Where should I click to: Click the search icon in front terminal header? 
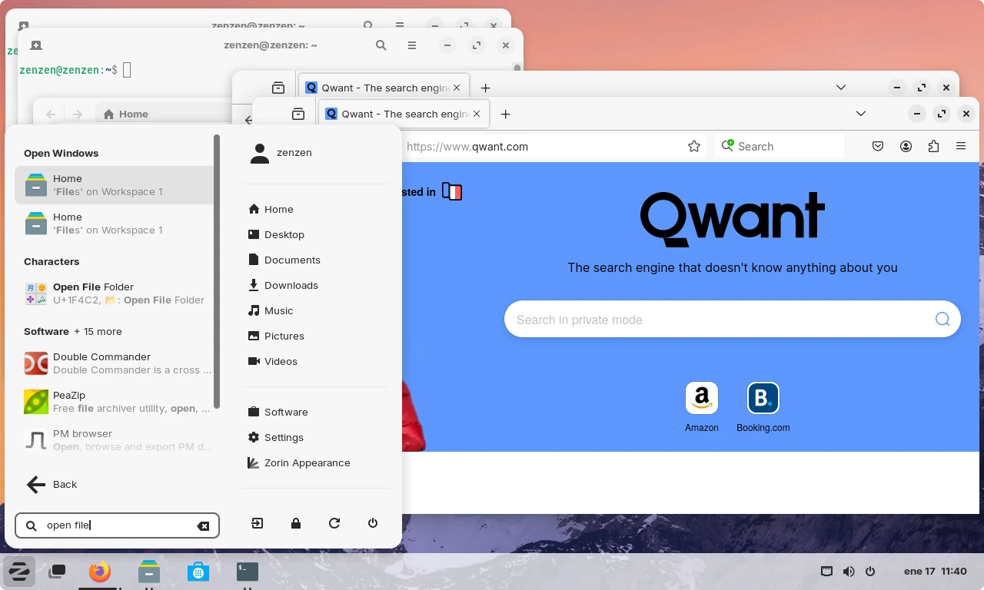pyautogui.click(x=381, y=45)
